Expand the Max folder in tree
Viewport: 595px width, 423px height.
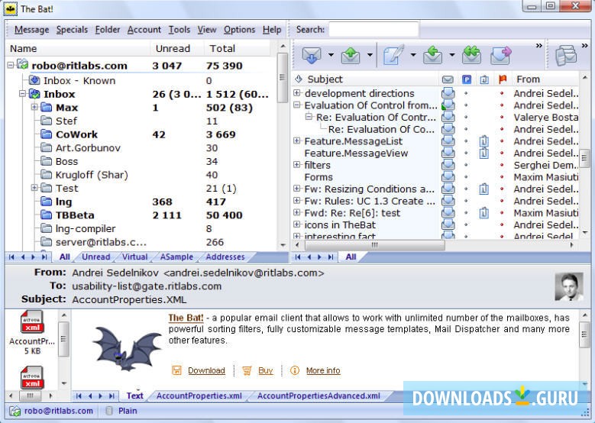[x=34, y=108]
